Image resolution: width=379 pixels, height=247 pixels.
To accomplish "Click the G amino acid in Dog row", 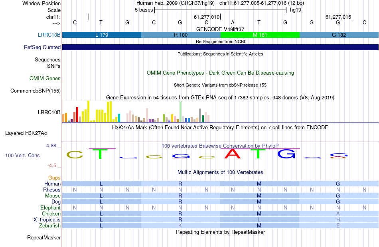I will click(338, 202).
